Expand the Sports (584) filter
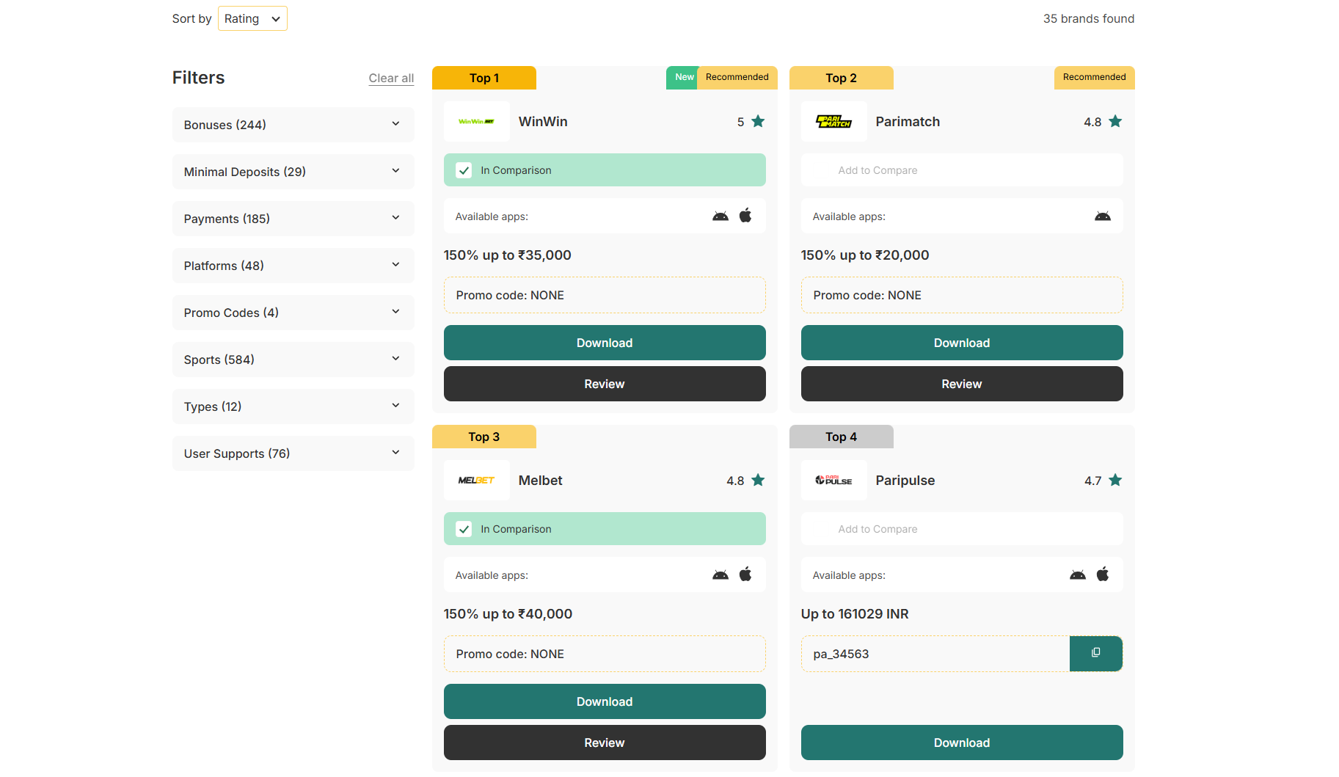Viewport: 1339px width, 777px height. point(293,360)
